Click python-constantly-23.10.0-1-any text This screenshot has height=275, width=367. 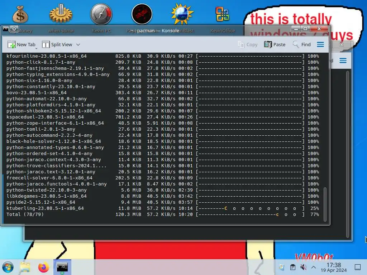(x=51, y=87)
